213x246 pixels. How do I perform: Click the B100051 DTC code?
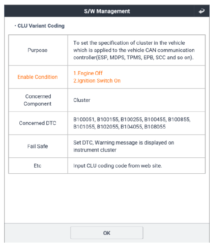click(x=84, y=120)
